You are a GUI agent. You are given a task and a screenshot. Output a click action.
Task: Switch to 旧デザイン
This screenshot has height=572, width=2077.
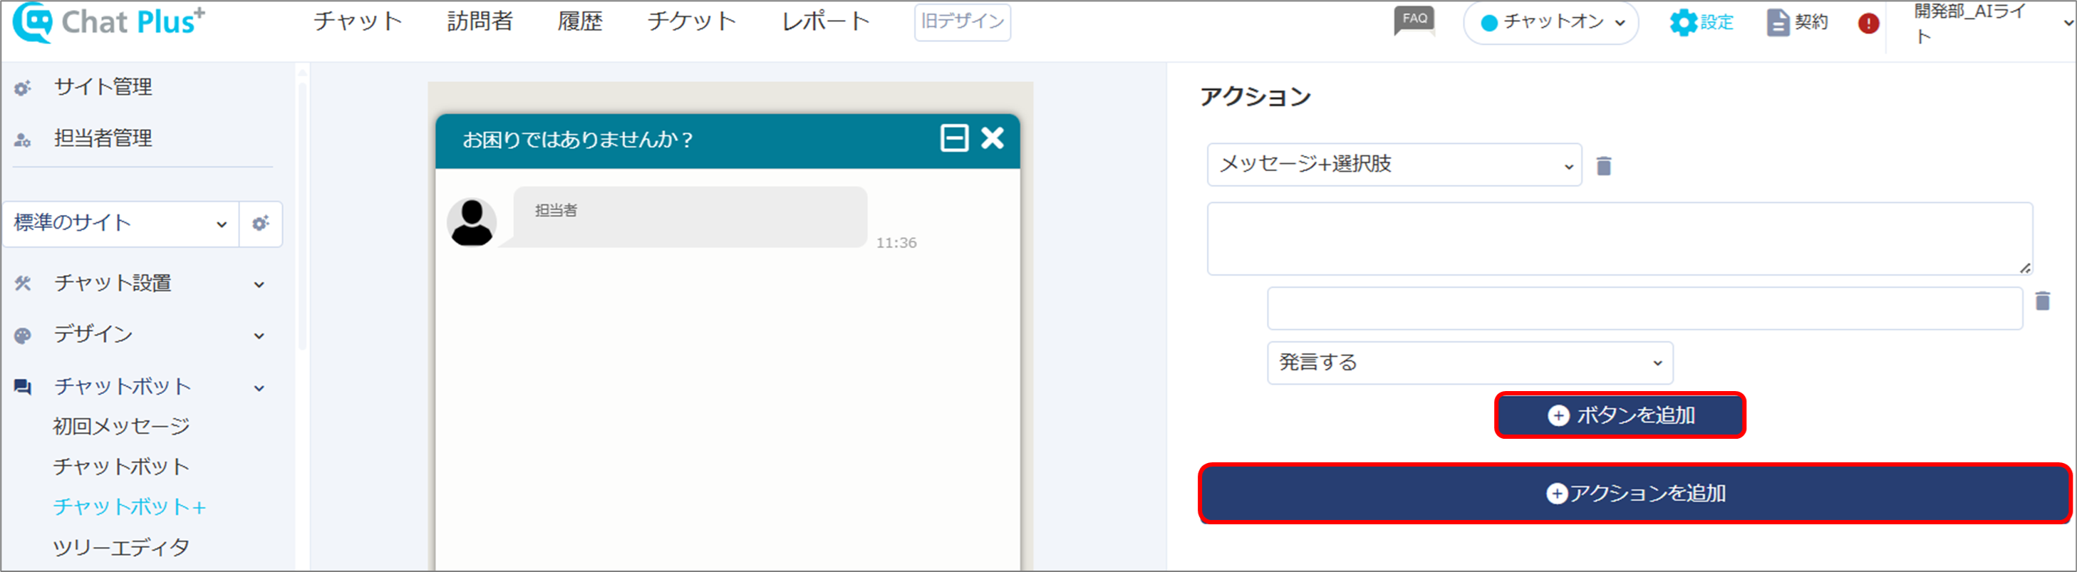(x=962, y=22)
